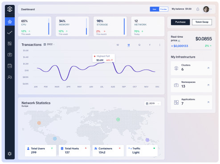
Task: Click the blue map marker in South America
Action: point(55,139)
